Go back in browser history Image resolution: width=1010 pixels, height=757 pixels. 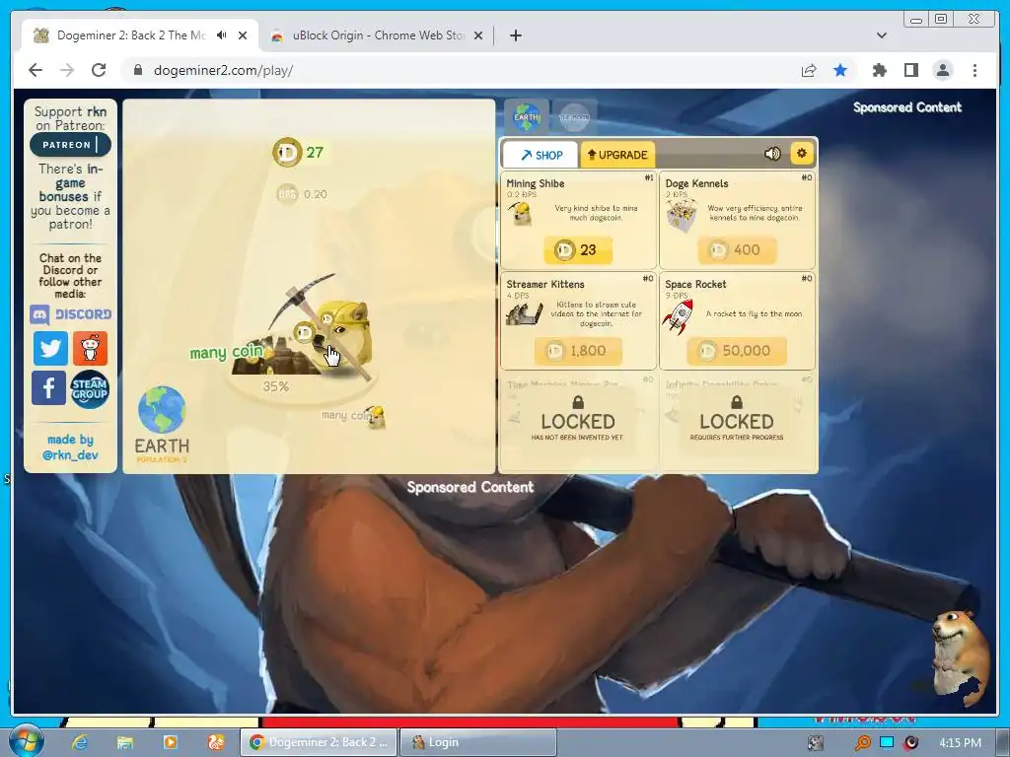pos(36,70)
